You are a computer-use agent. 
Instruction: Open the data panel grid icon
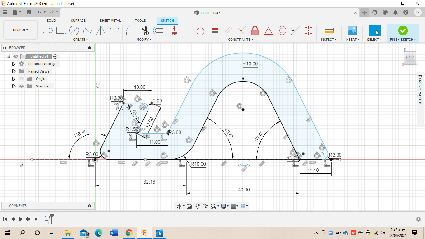pos(5,12)
